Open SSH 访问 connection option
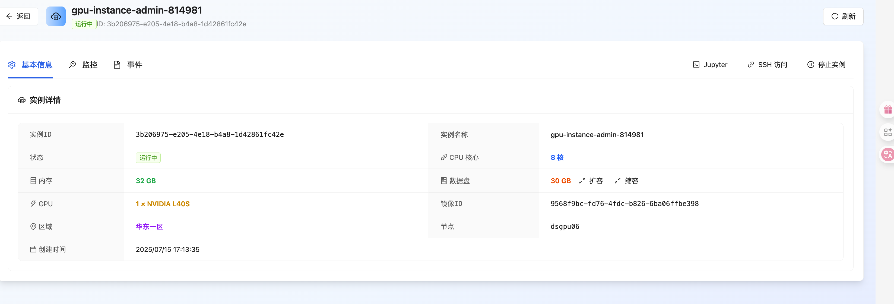The height and width of the screenshot is (304, 894). coord(767,65)
